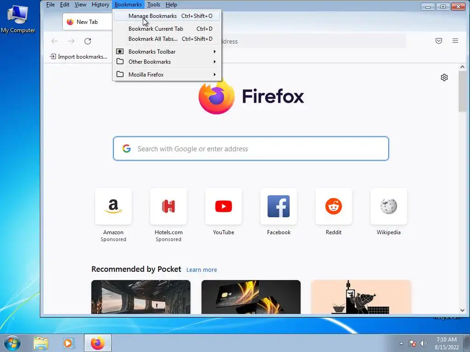The image size is (470, 352).
Task: Open the History menu
Action: (101, 5)
